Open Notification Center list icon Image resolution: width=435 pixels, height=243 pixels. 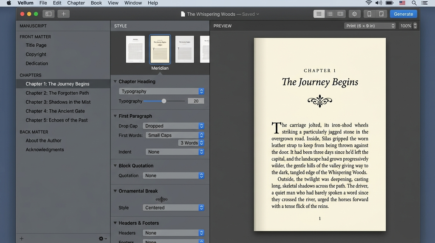[424, 3]
